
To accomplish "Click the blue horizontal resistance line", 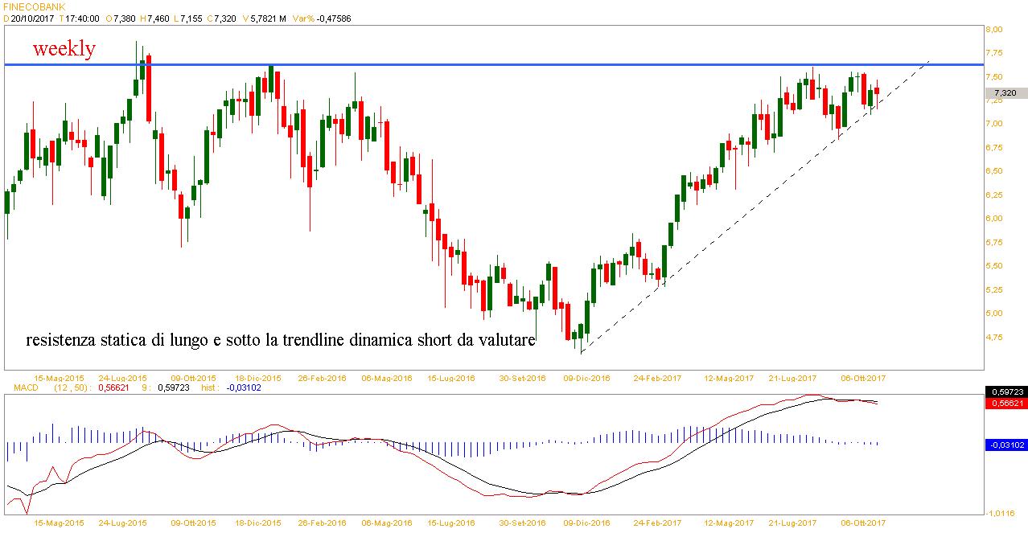I will coord(483,64).
